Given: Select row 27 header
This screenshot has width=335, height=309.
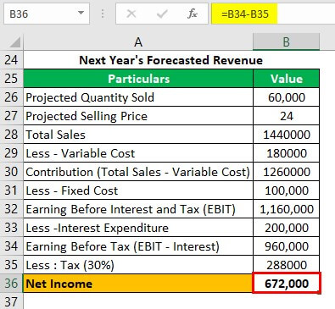Looking at the screenshot, I should [x=11, y=116].
